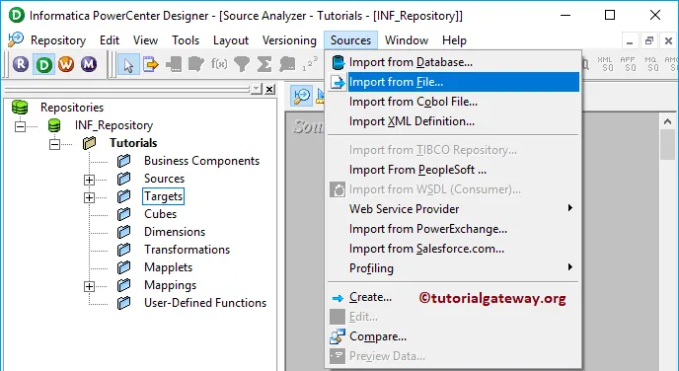Select the Repositories root node
Image resolution: width=679 pixels, height=371 pixels.
(72, 108)
